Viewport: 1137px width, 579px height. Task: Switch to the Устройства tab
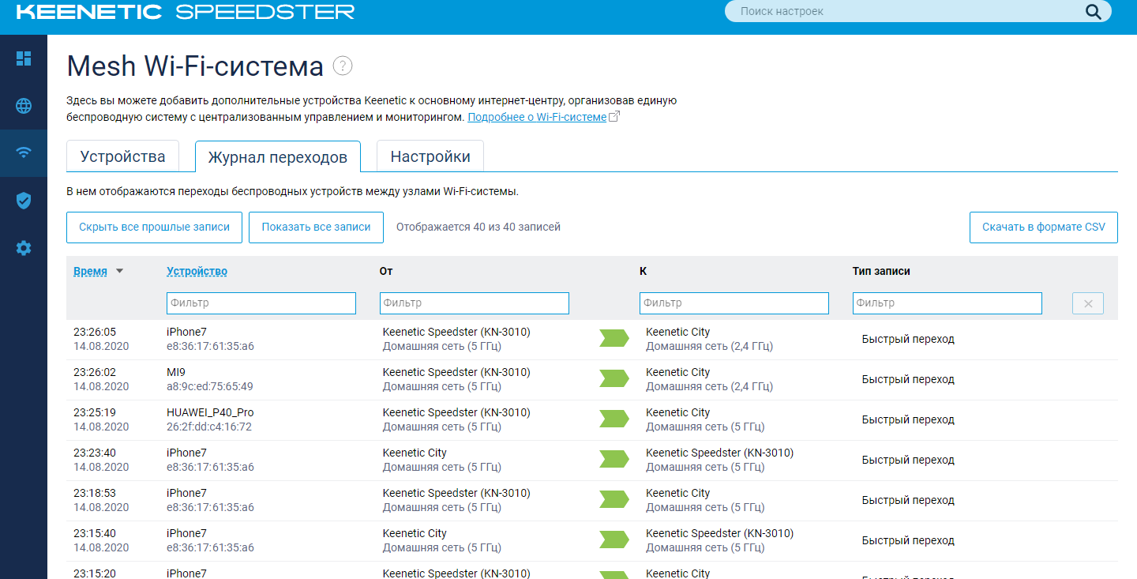(x=122, y=156)
